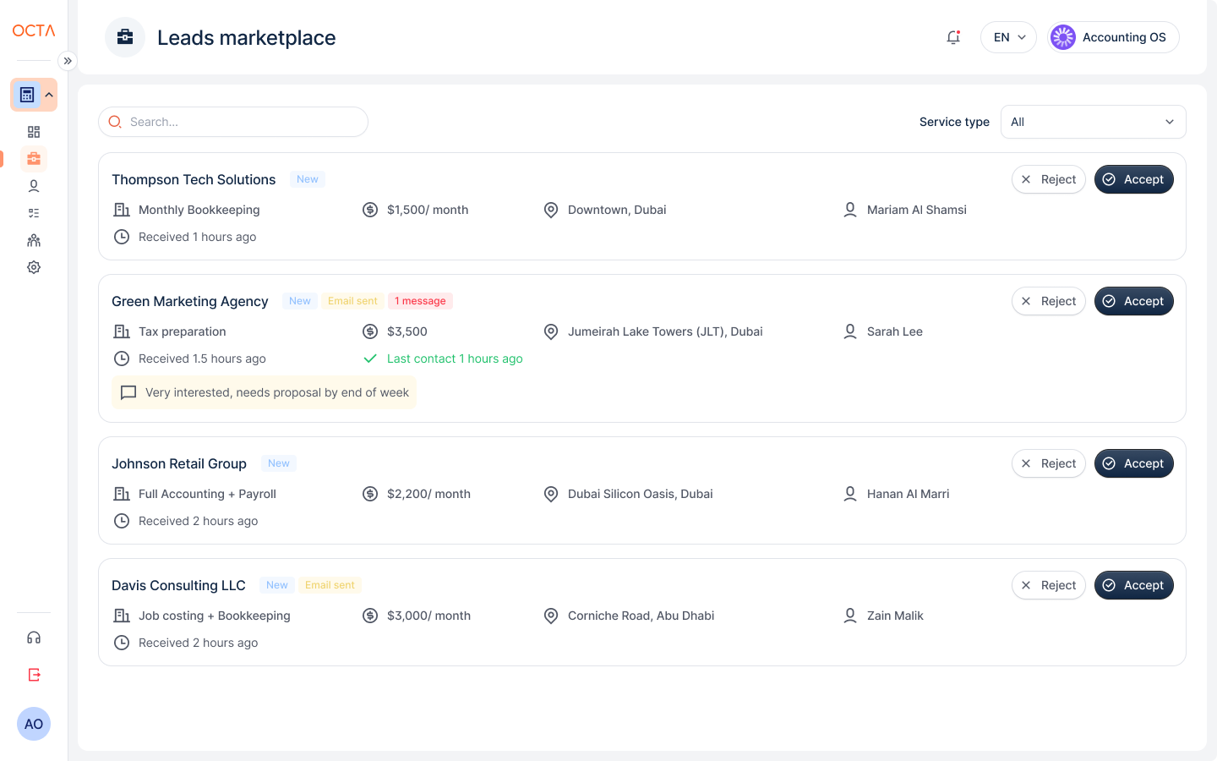The image size is (1217, 761).
Task: Click the dollar icon beside $3,500
Action: pos(370,331)
